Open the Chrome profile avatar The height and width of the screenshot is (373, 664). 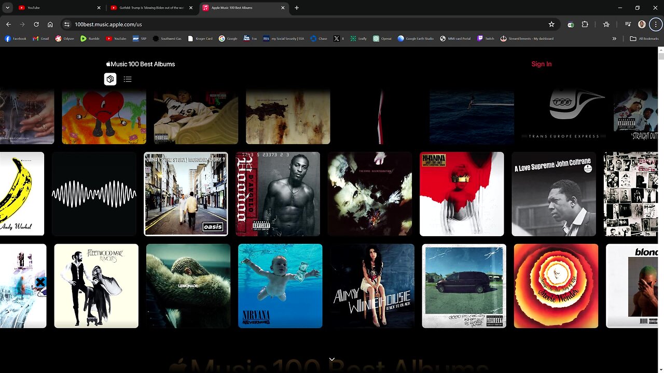click(642, 24)
